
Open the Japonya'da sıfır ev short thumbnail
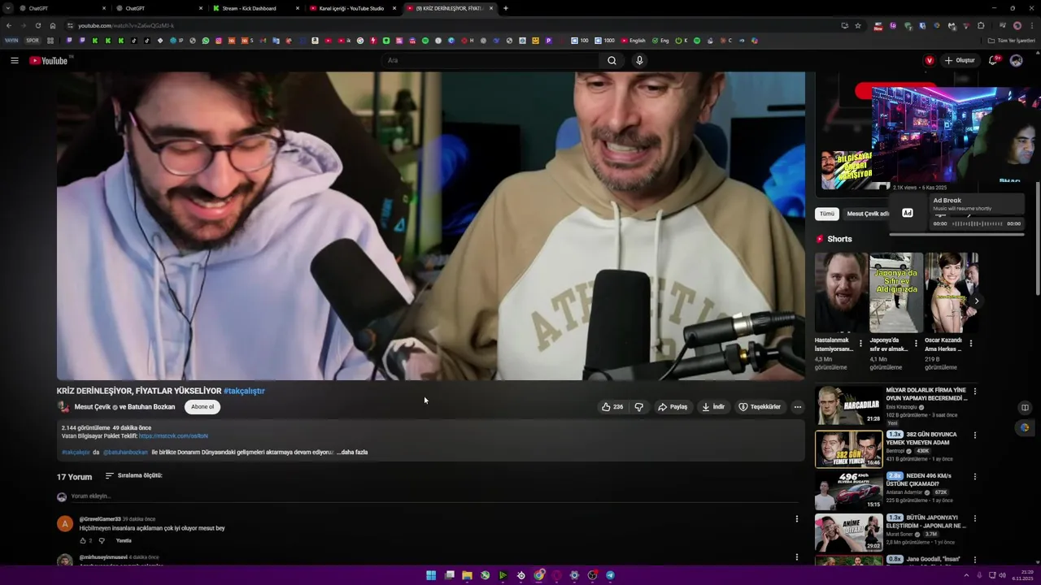895,292
